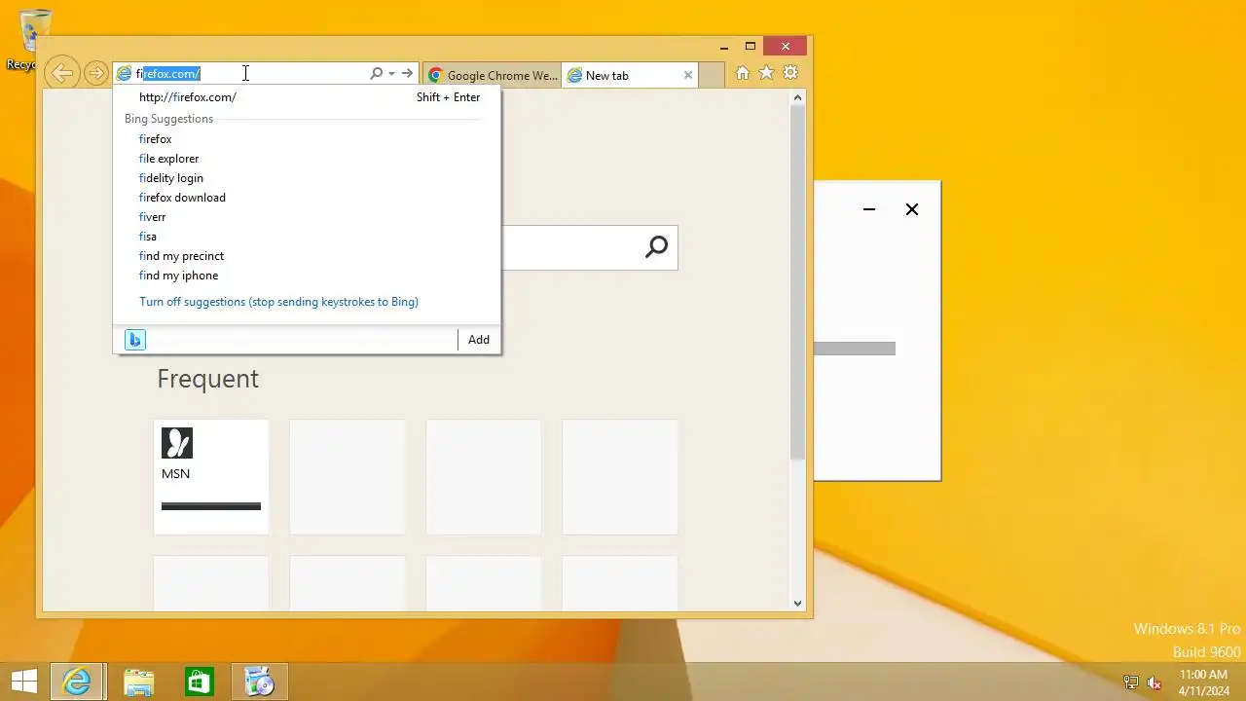Click the muted speaker tray icon
The width and height of the screenshot is (1246, 701).
tap(1154, 683)
